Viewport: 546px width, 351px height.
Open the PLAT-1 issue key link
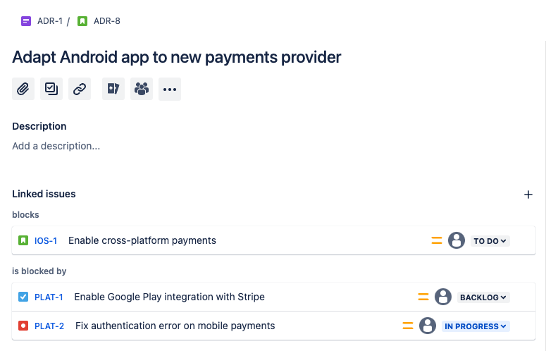(x=49, y=297)
